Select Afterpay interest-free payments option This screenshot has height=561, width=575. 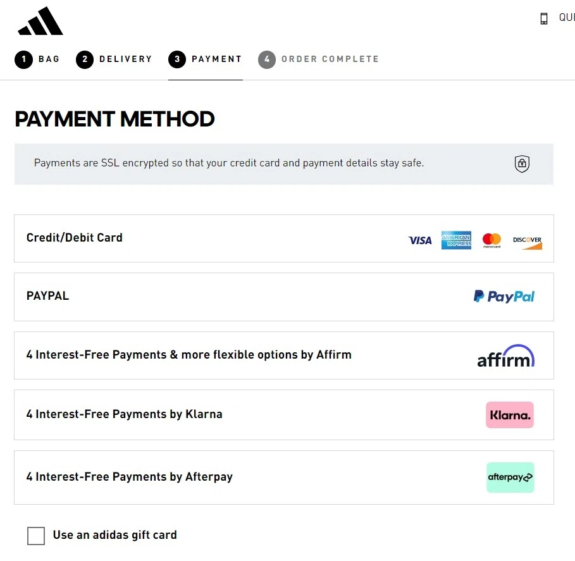283,478
